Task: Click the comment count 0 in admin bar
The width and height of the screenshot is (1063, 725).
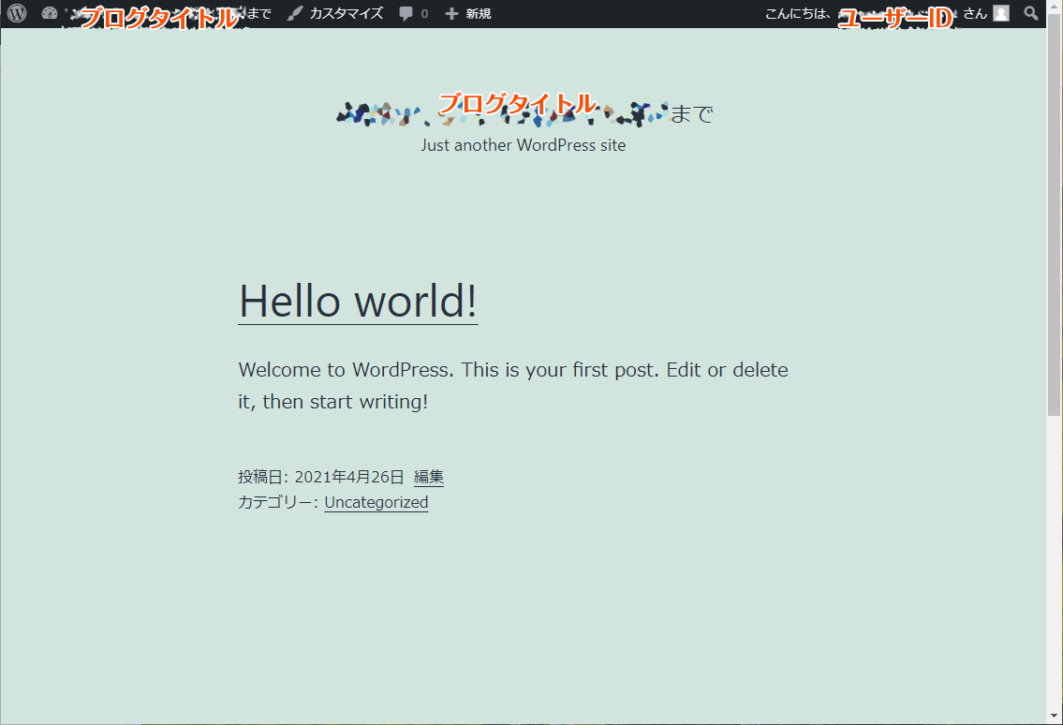Action: pyautogui.click(x=424, y=14)
